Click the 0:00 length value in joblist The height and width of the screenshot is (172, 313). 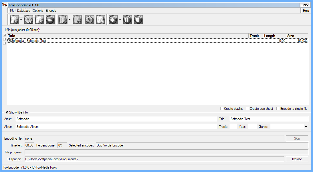point(282,41)
